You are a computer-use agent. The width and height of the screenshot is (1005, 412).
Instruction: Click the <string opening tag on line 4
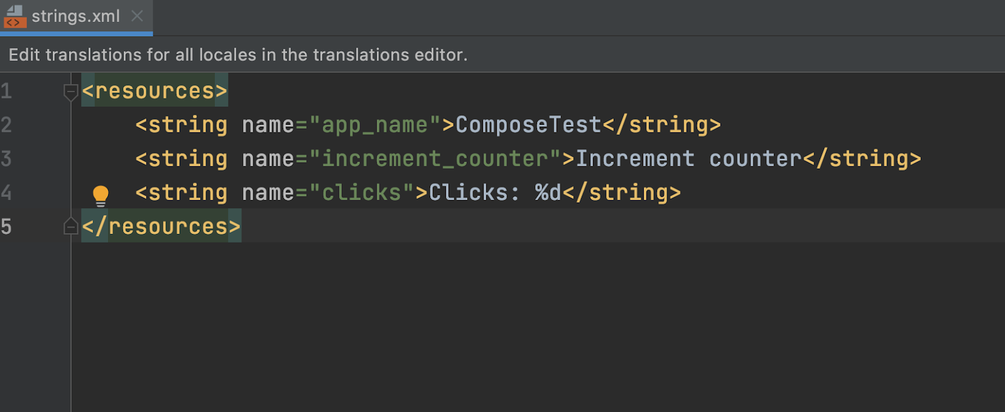point(182,193)
